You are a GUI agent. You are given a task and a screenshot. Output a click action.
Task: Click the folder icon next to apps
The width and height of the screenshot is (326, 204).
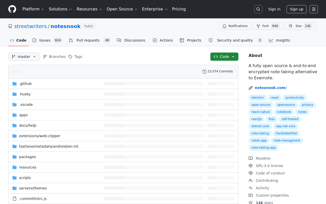[15, 115]
